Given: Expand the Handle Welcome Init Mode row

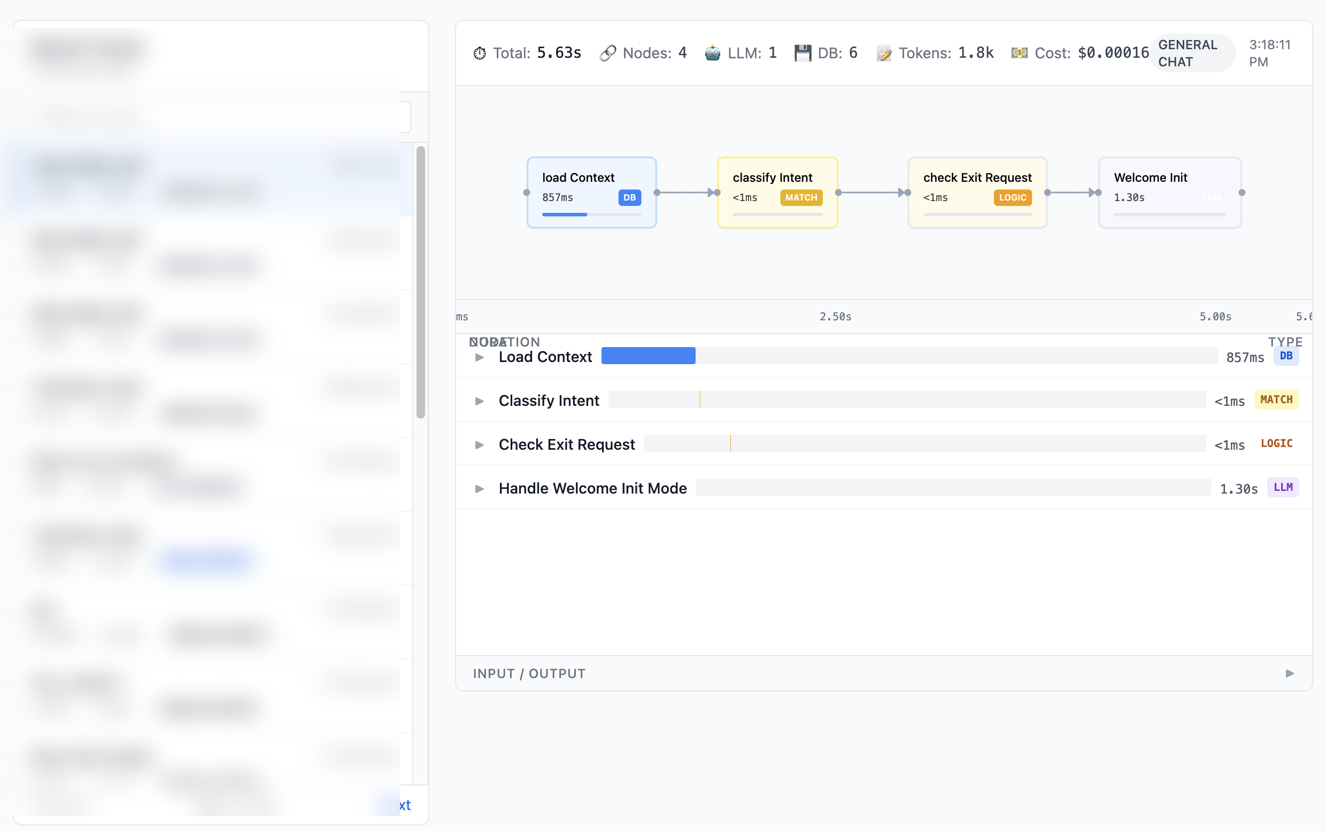Looking at the screenshot, I should click(x=479, y=489).
